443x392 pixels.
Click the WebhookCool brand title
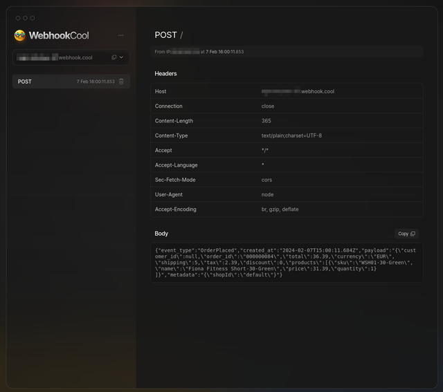(59, 35)
